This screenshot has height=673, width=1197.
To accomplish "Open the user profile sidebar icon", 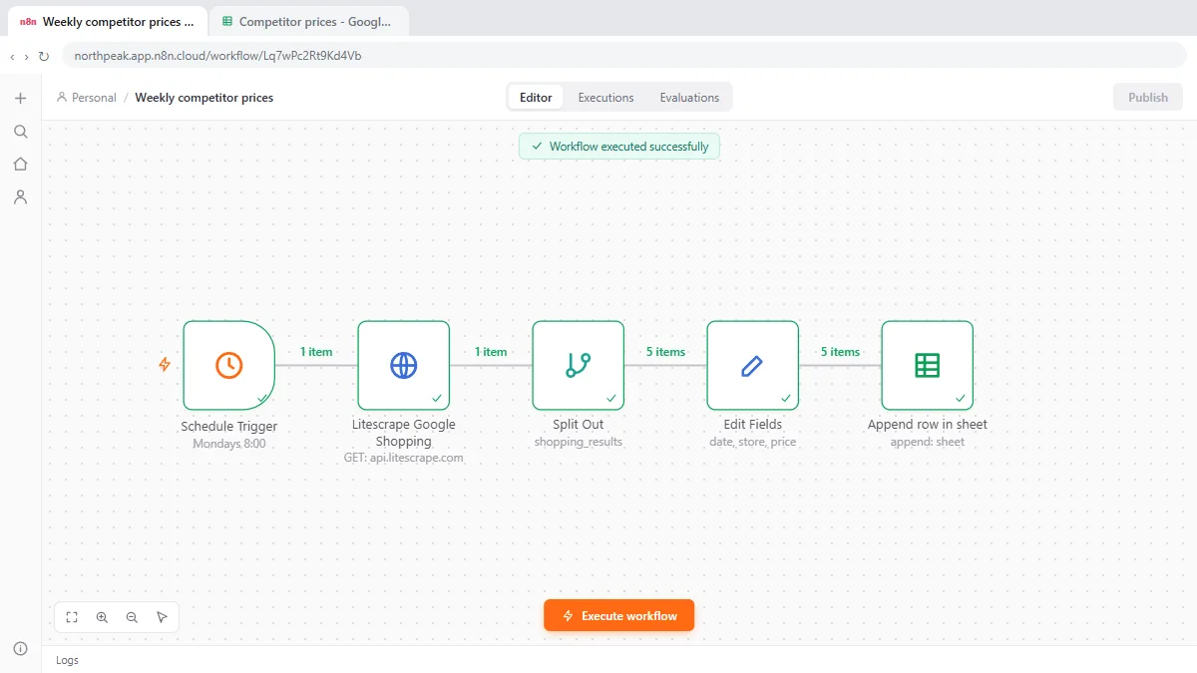I will click(x=20, y=197).
